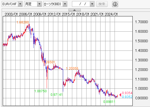Click the 0.9352 bid price value

pos(127,97)
